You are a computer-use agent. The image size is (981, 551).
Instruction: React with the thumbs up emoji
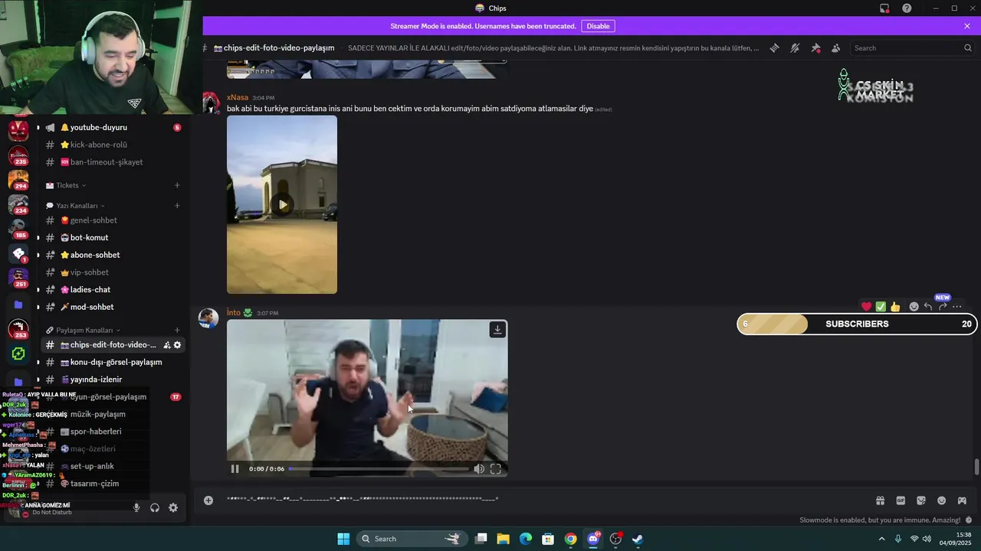[895, 307]
